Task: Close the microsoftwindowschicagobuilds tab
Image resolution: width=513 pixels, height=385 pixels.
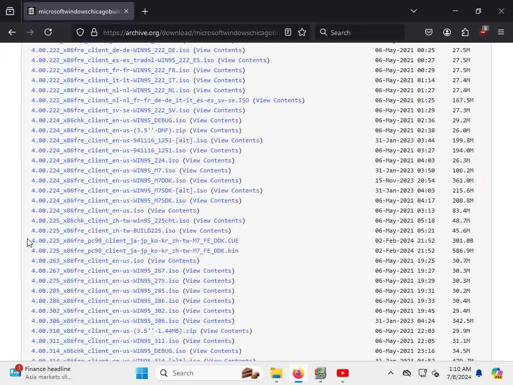Action: click(126, 12)
